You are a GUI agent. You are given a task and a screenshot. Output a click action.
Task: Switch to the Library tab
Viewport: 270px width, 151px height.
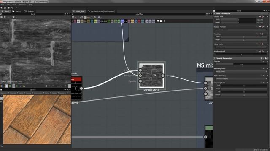coord(16,11)
